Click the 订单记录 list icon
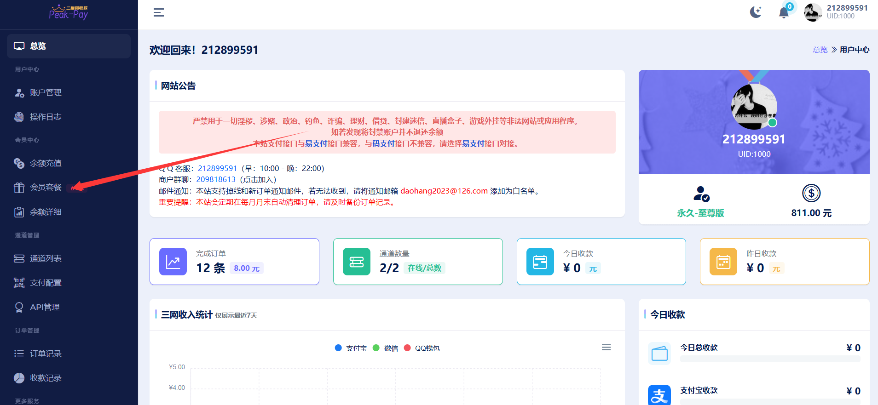The image size is (878, 405). (19, 354)
